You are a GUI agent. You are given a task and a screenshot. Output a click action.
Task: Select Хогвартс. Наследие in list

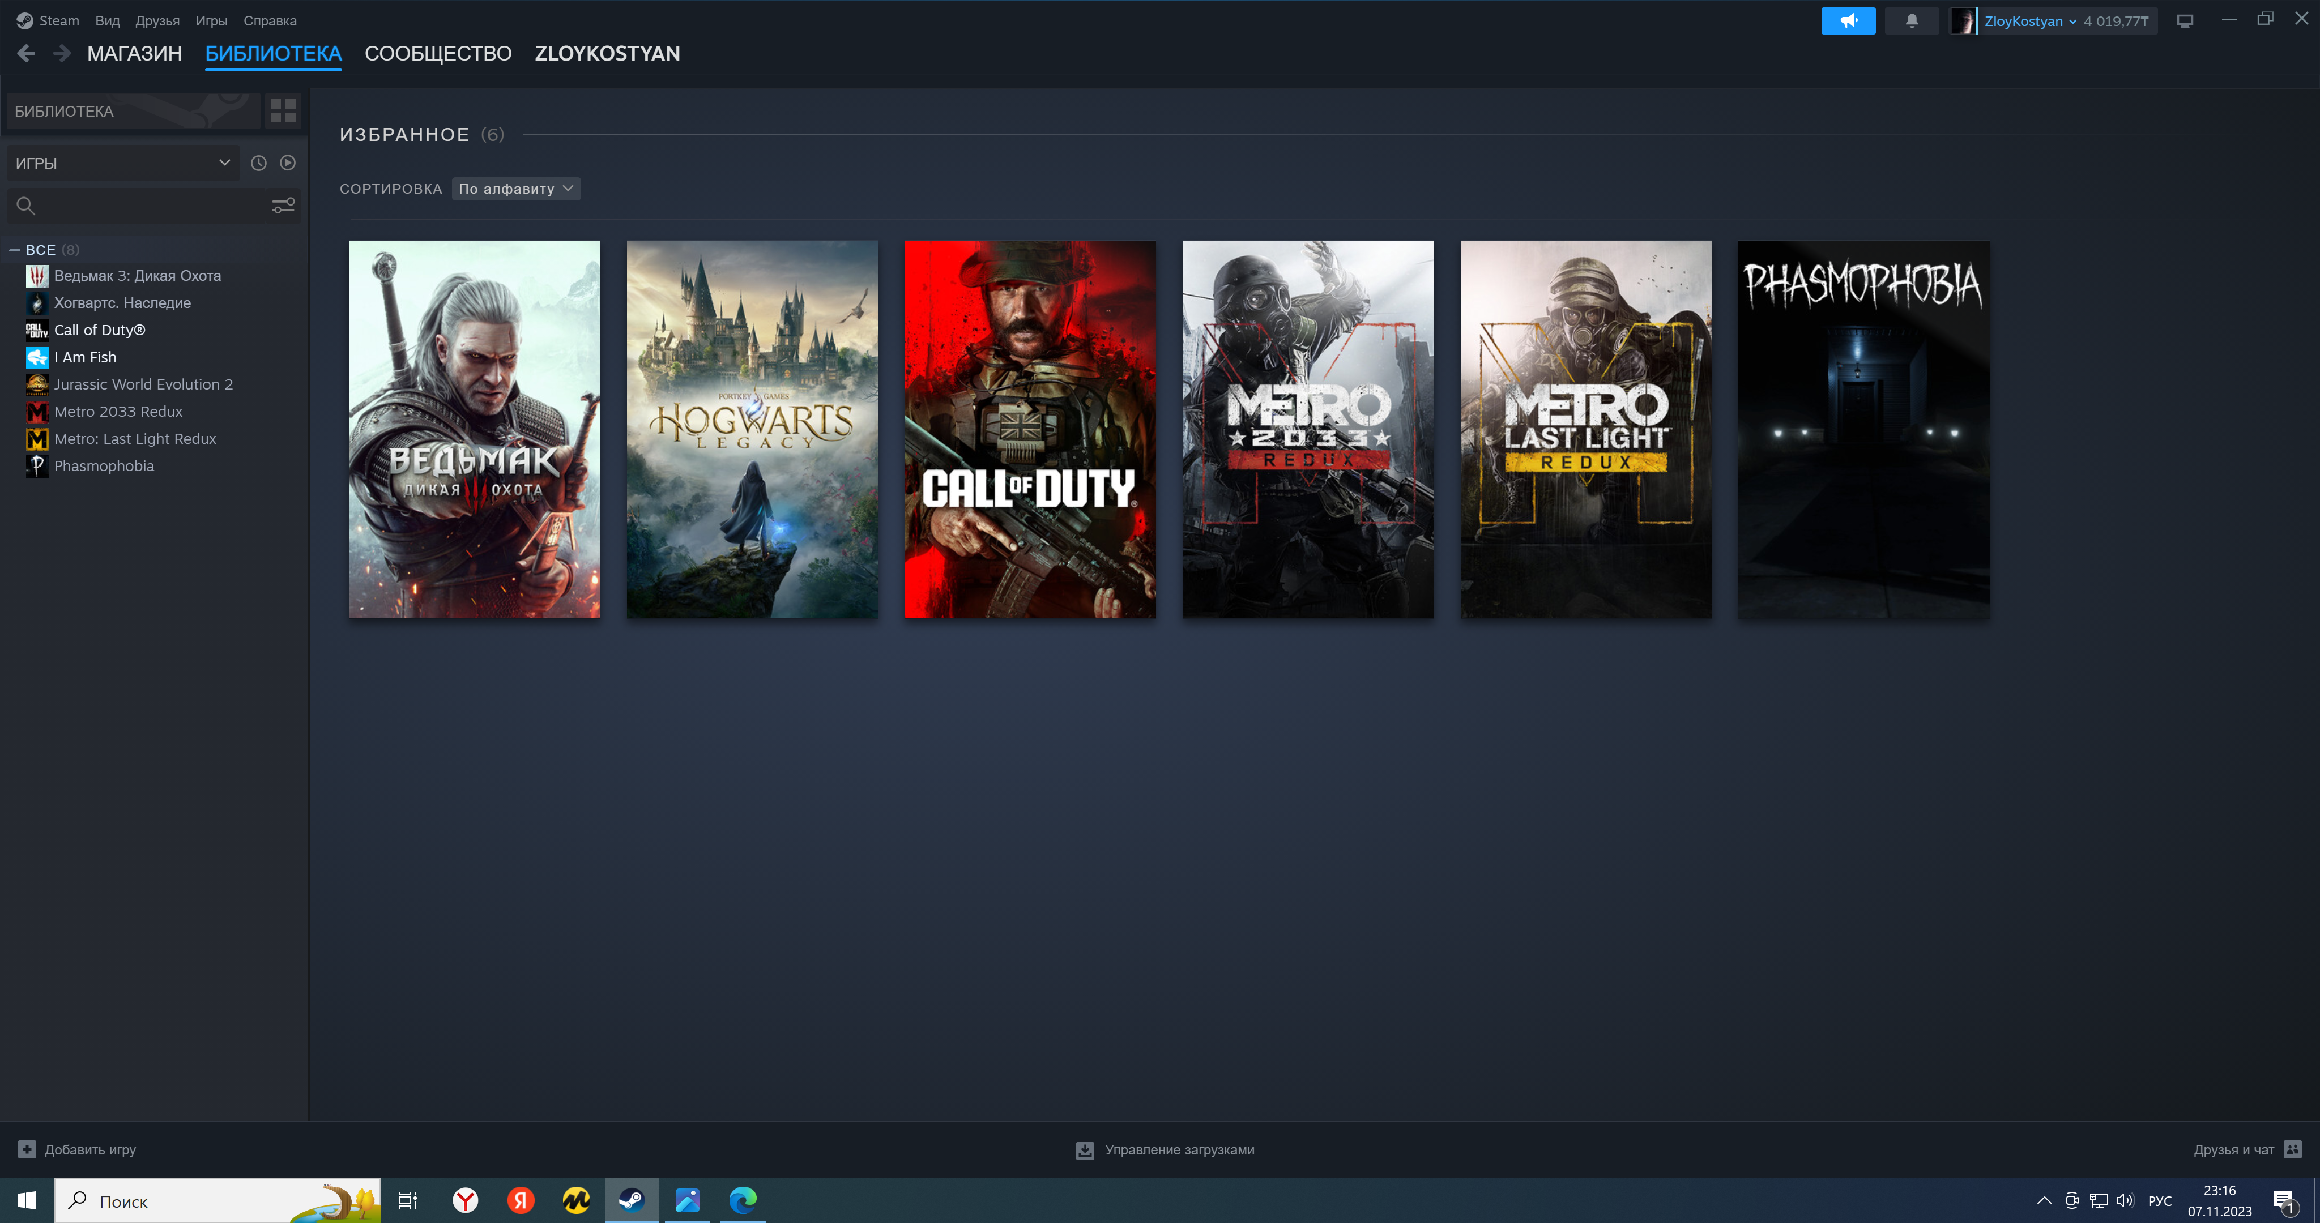pyautogui.click(x=122, y=302)
